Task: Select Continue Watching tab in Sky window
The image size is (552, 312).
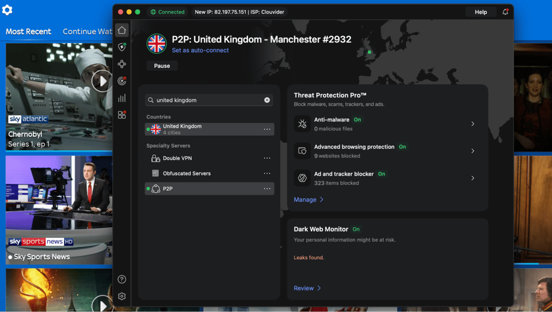Action: (87, 32)
